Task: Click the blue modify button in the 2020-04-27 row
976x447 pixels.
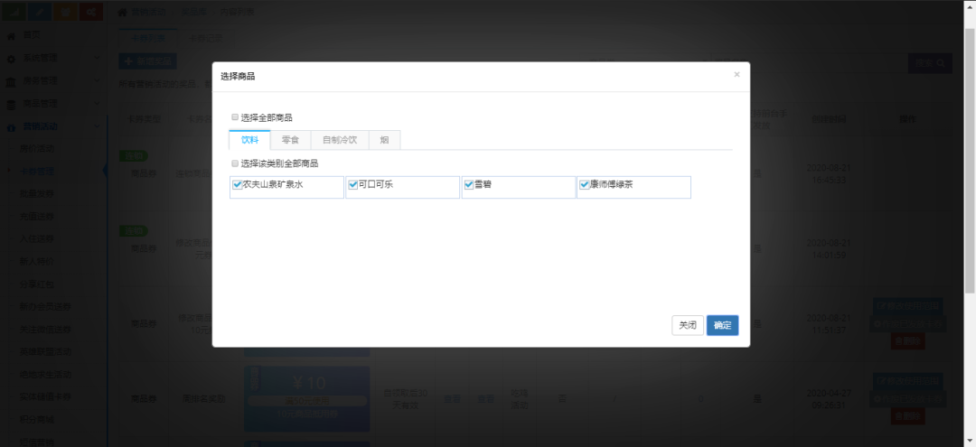Action: (x=907, y=380)
